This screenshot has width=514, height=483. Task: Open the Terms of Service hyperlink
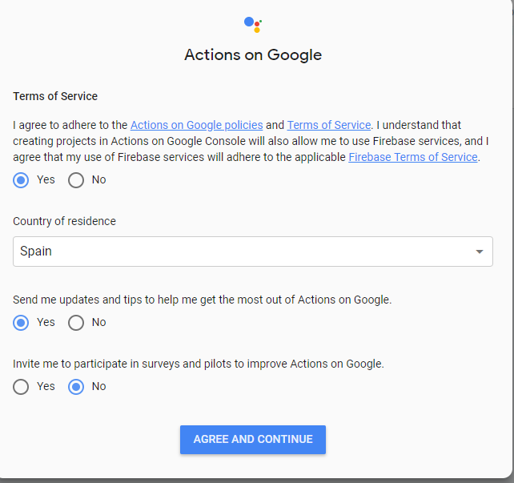pyautogui.click(x=328, y=125)
